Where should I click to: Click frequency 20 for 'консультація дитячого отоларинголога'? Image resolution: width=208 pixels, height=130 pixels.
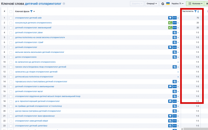coord(198,23)
